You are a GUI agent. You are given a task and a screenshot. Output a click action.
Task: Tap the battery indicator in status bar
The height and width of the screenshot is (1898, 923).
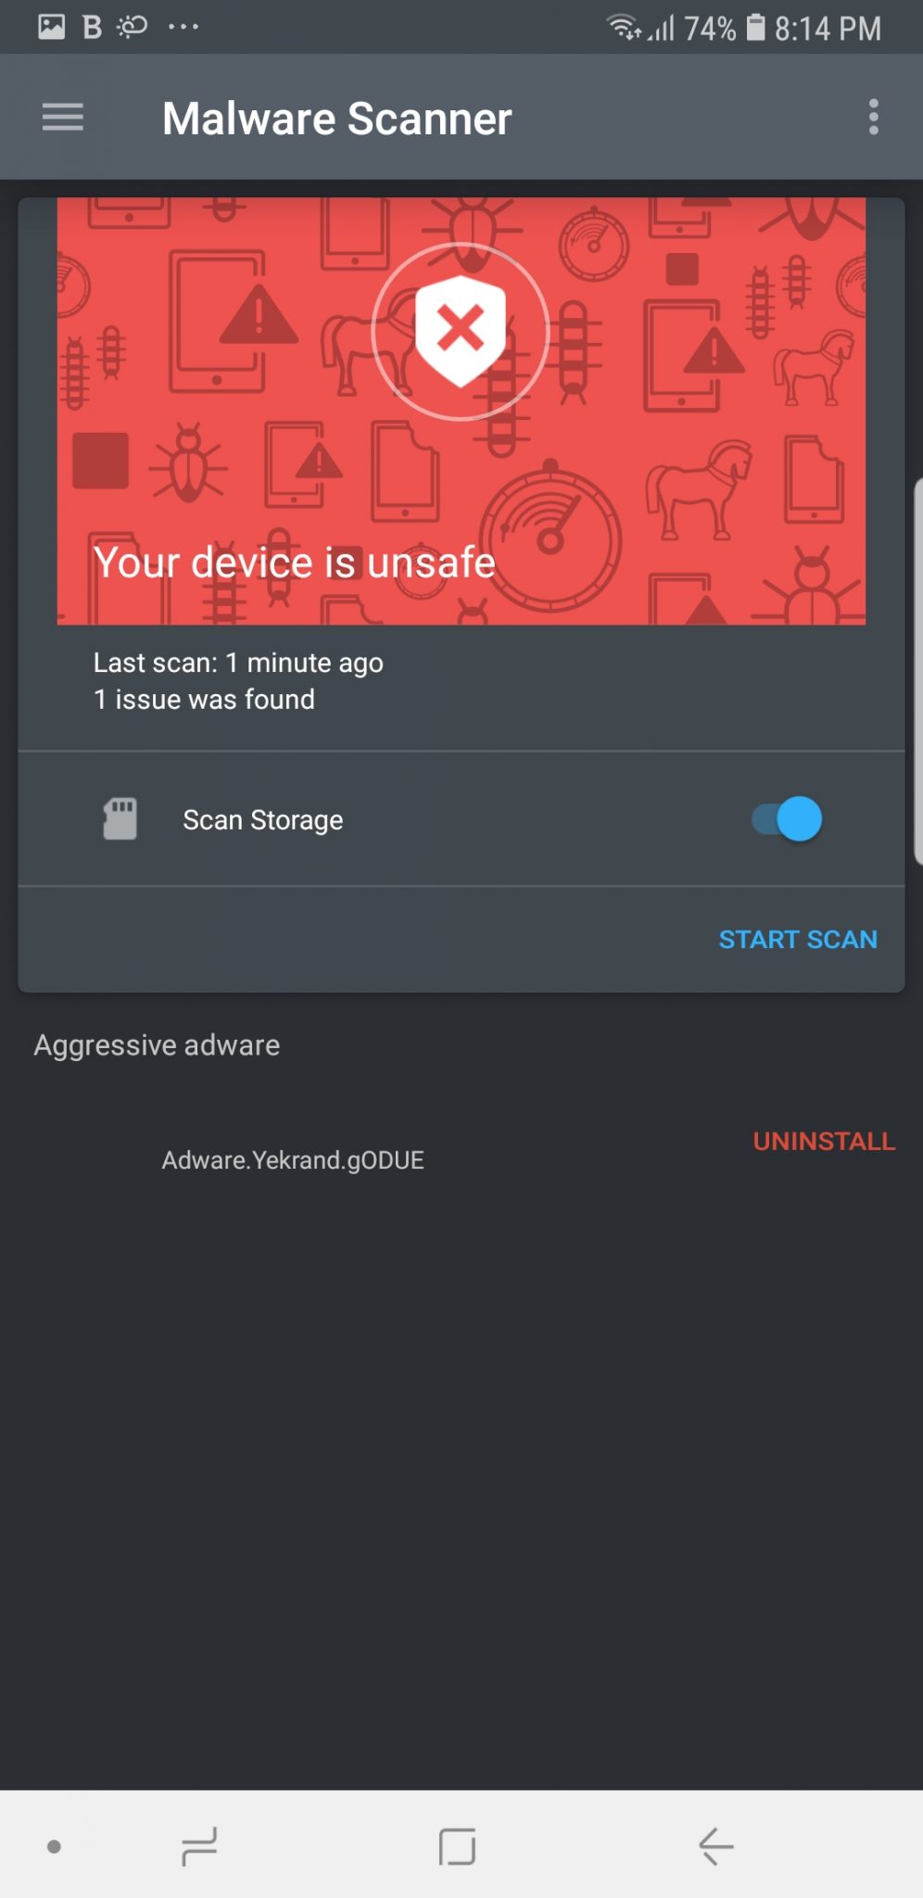click(756, 27)
